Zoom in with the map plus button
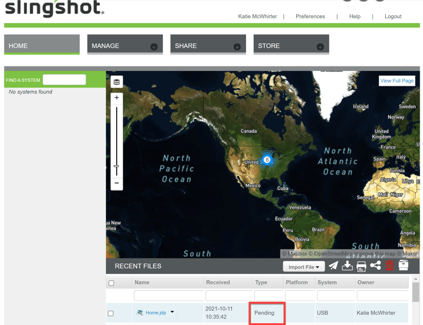The height and width of the screenshot is (325, 423). [117, 98]
